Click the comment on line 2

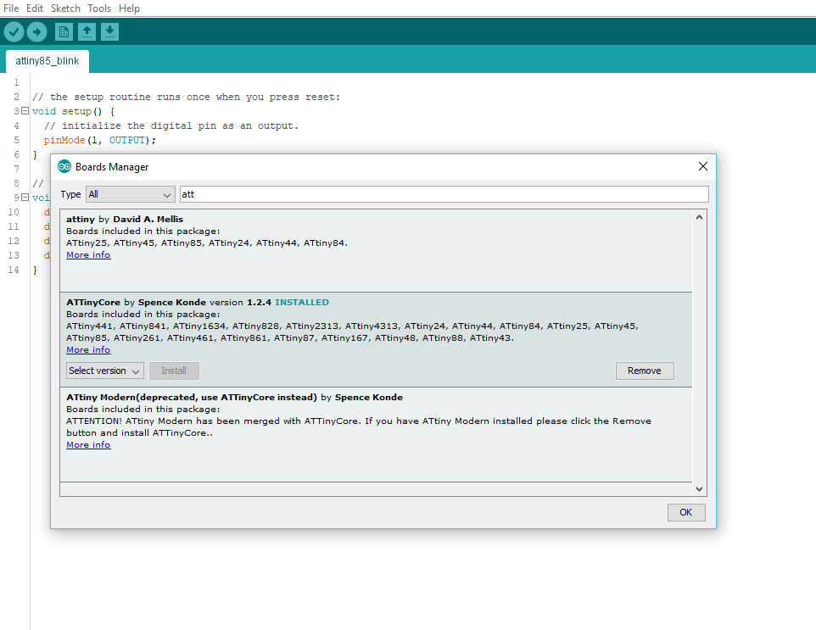187,98
